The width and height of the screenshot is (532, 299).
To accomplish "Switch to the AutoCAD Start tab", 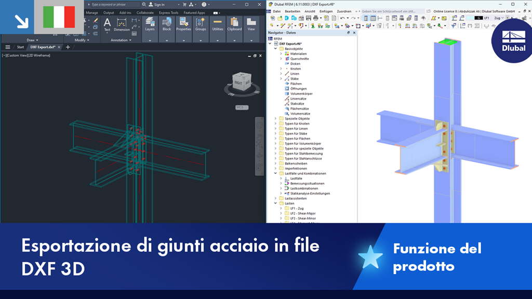I will tap(20, 47).
